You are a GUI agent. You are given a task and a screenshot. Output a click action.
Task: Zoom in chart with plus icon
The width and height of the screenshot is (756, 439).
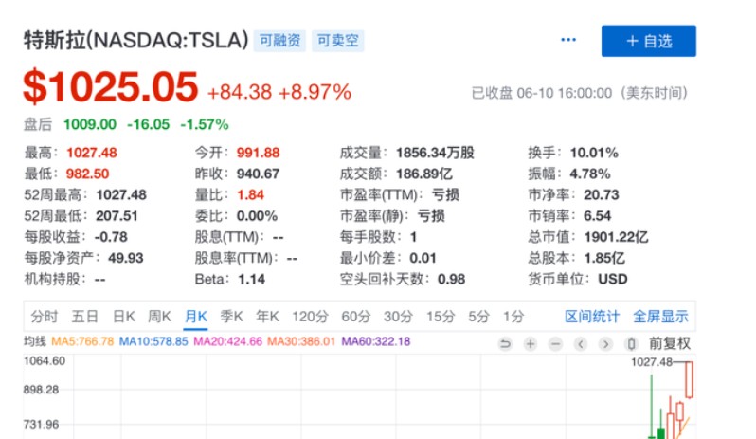coord(531,344)
